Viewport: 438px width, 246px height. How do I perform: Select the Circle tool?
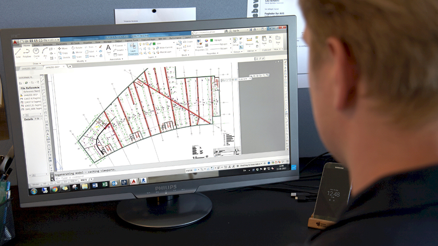(x=36, y=52)
